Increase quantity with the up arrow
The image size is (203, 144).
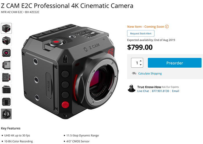coord(141,61)
